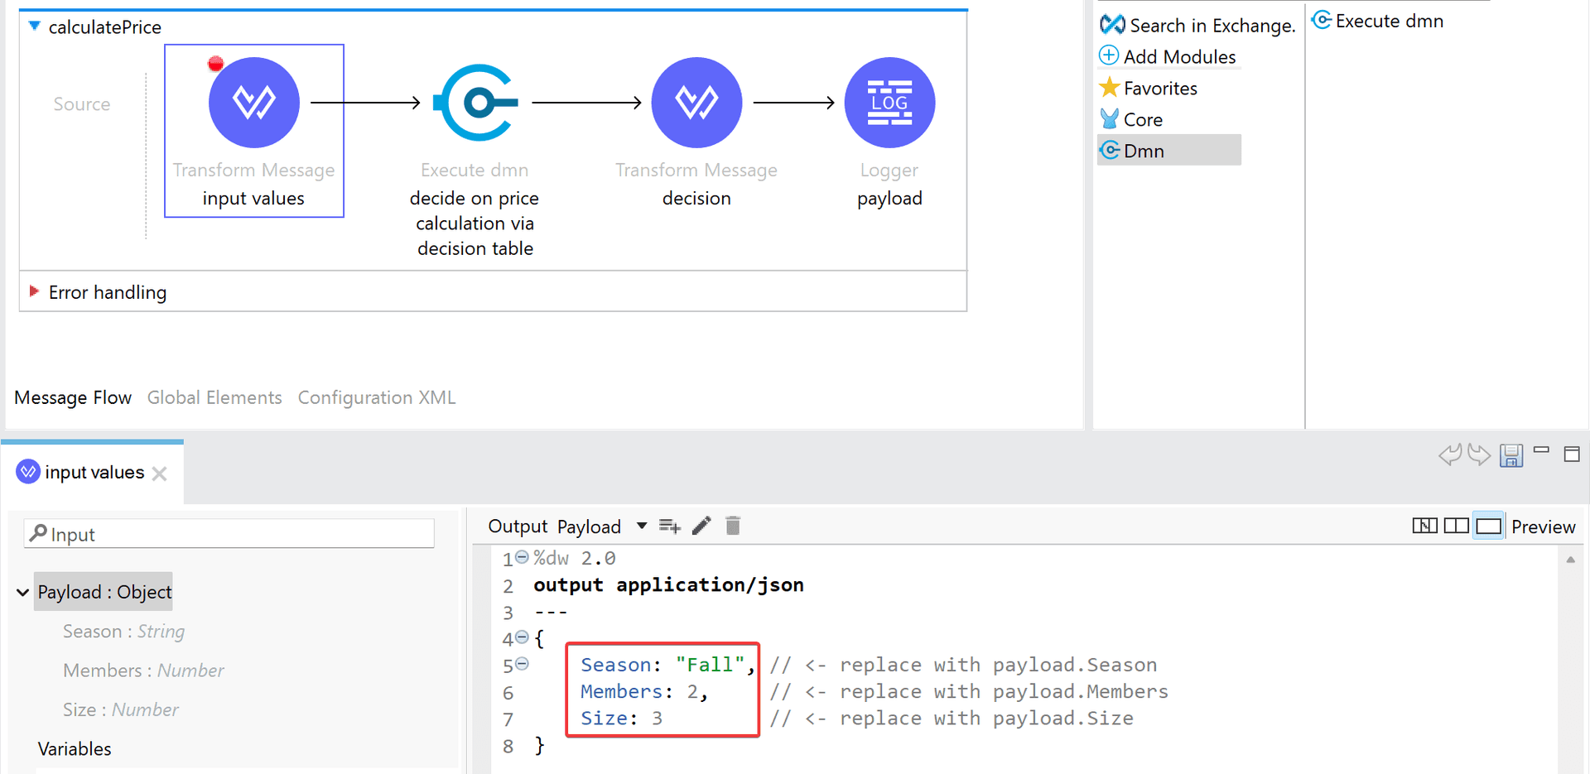The width and height of the screenshot is (1590, 774).
Task: Select the decision Transform Message node
Action: point(696,103)
